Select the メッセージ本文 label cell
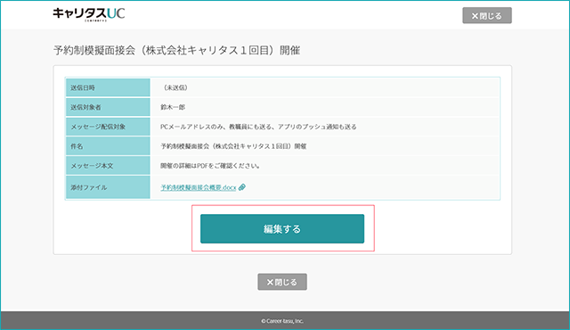The width and height of the screenshot is (570, 330). point(108,166)
